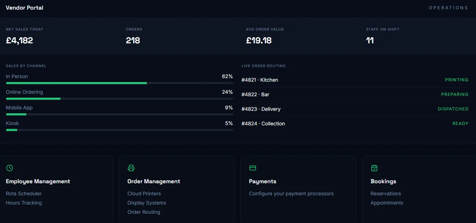Image resolution: width=476 pixels, height=223 pixels.
Task: Open the Rota Scheduler link
Action: [24, 194]
